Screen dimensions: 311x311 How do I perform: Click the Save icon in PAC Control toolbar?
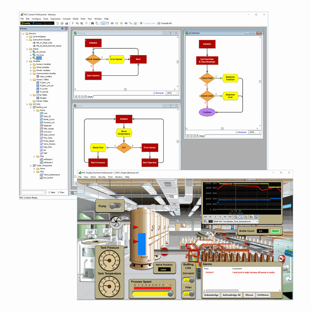(x=66, y=23)
